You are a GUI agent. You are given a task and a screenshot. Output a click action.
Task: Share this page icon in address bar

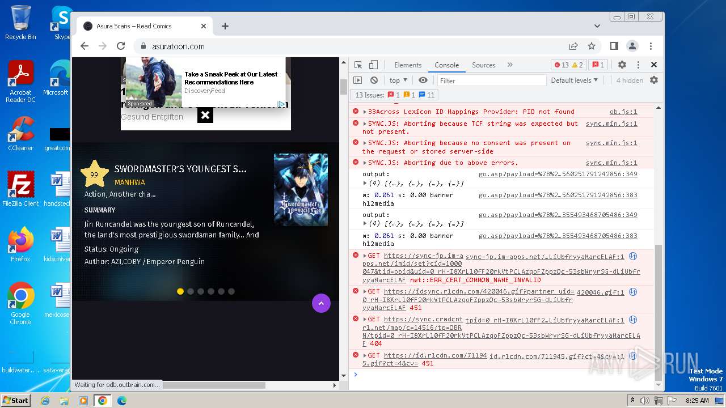(573, 46)
